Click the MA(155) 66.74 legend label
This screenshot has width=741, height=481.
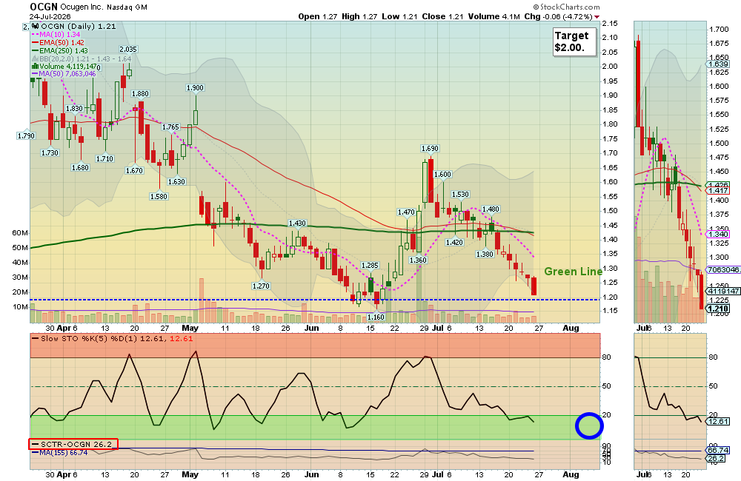60,452
